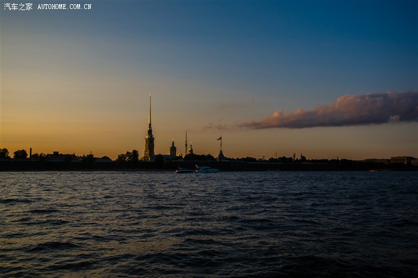Click the small wispy cloud near the flag
Viewport: 418px width, 278px height.
click(x=215, y=126)
